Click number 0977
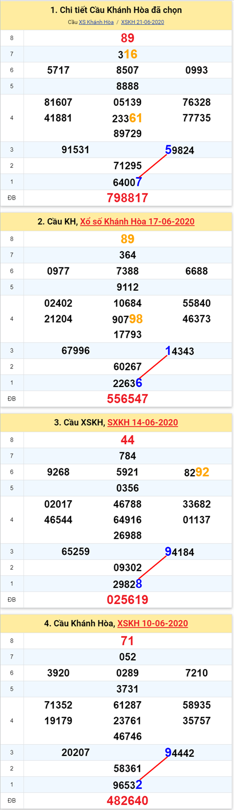Image resolution: width=234 pixels, height=810 pixels. [x=58, y=271]
